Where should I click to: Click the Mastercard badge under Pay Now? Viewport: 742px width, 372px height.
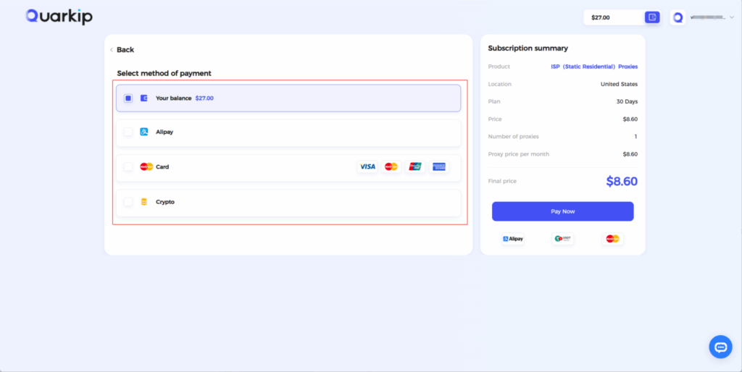[x=612, y=239]
